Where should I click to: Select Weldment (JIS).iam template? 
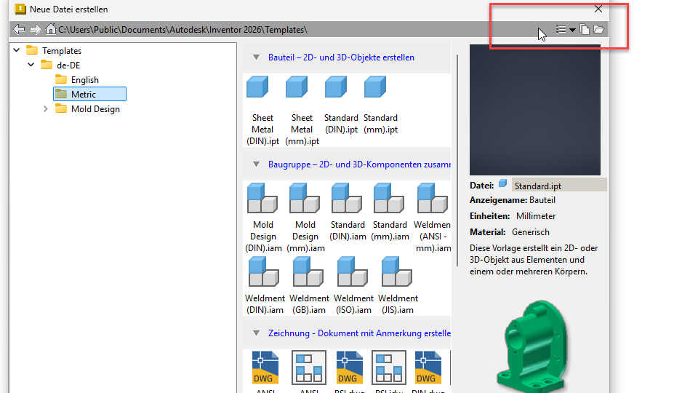398,285
